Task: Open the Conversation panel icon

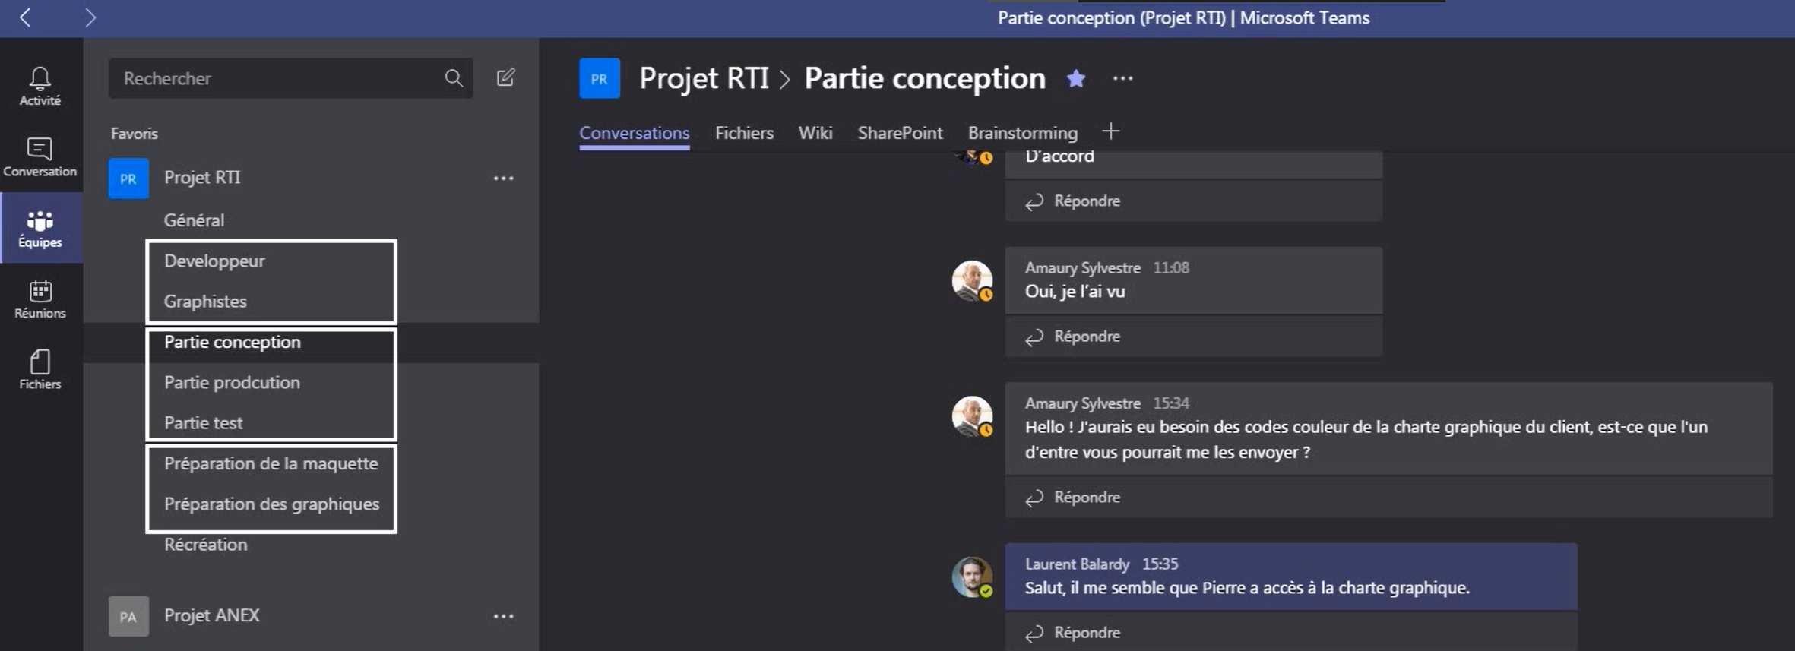Action: pyautogui.click(x=39, y=156)
